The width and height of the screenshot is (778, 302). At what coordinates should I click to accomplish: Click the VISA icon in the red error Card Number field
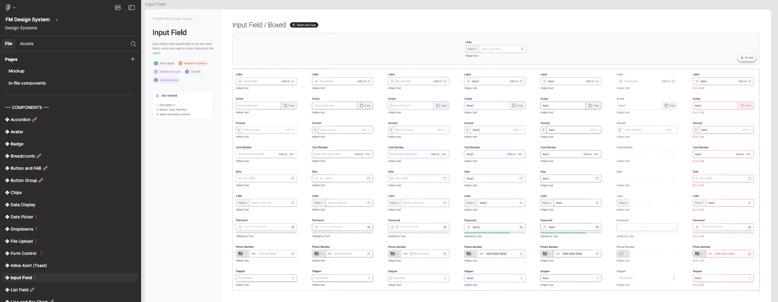(749, 154)
